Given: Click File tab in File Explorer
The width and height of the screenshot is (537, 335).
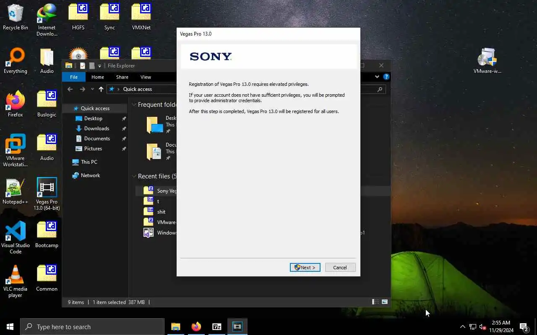Looking at the screenshot, I should pyautogui.click(x=74, y=77).
